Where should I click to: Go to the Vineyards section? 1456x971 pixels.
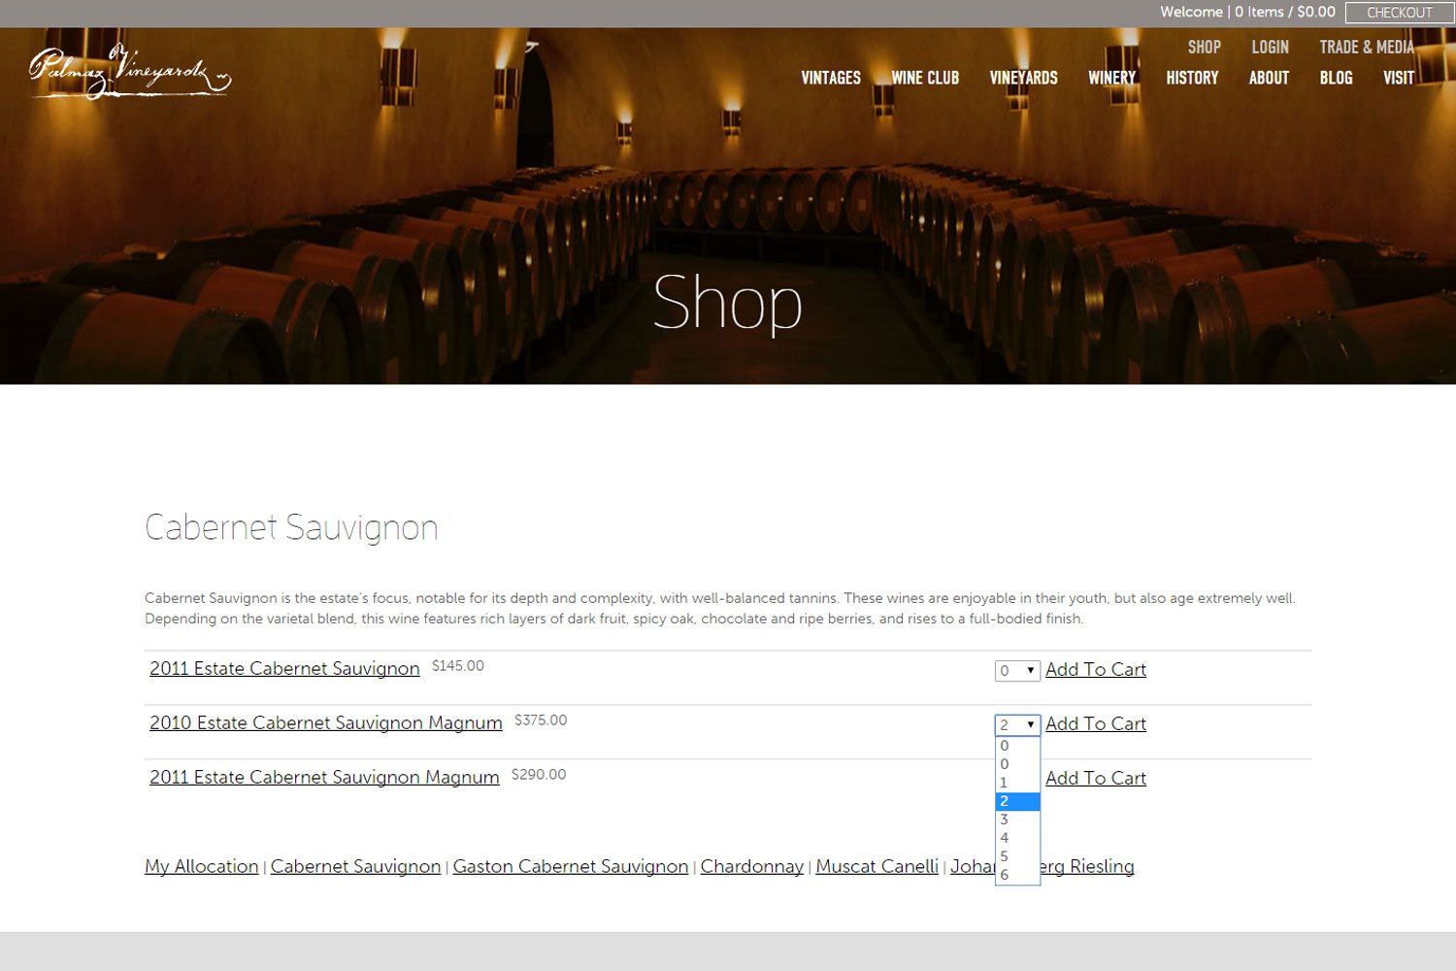(1023, 78)
